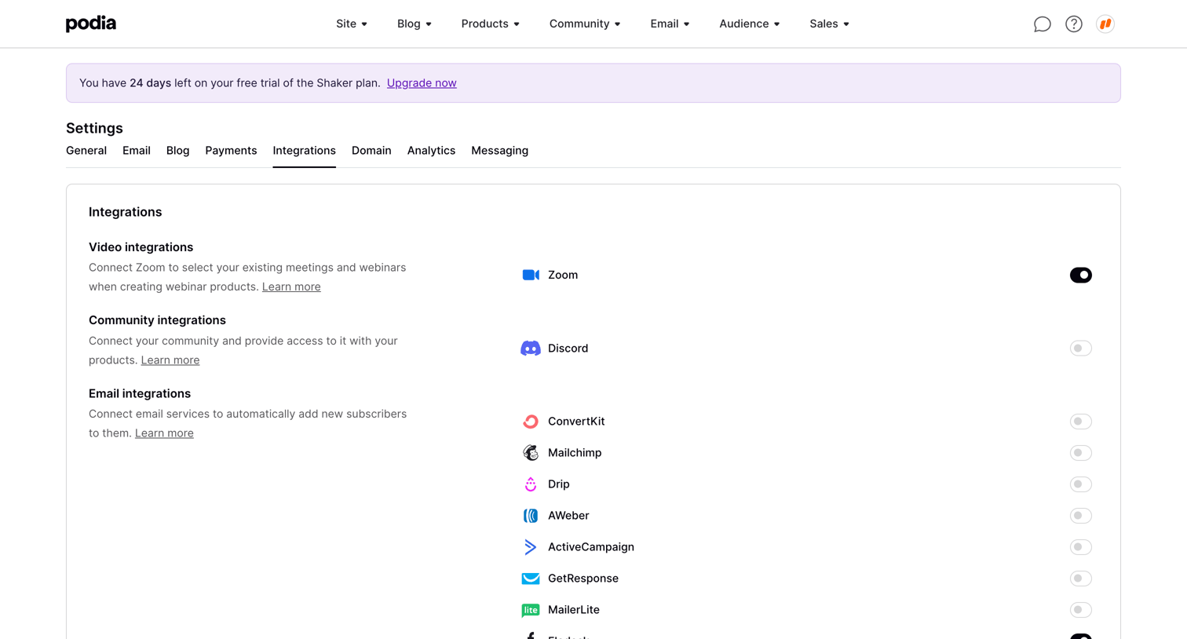
Task: Click the ActiveCampaign logo icon
Action: (x=531, y=547)
